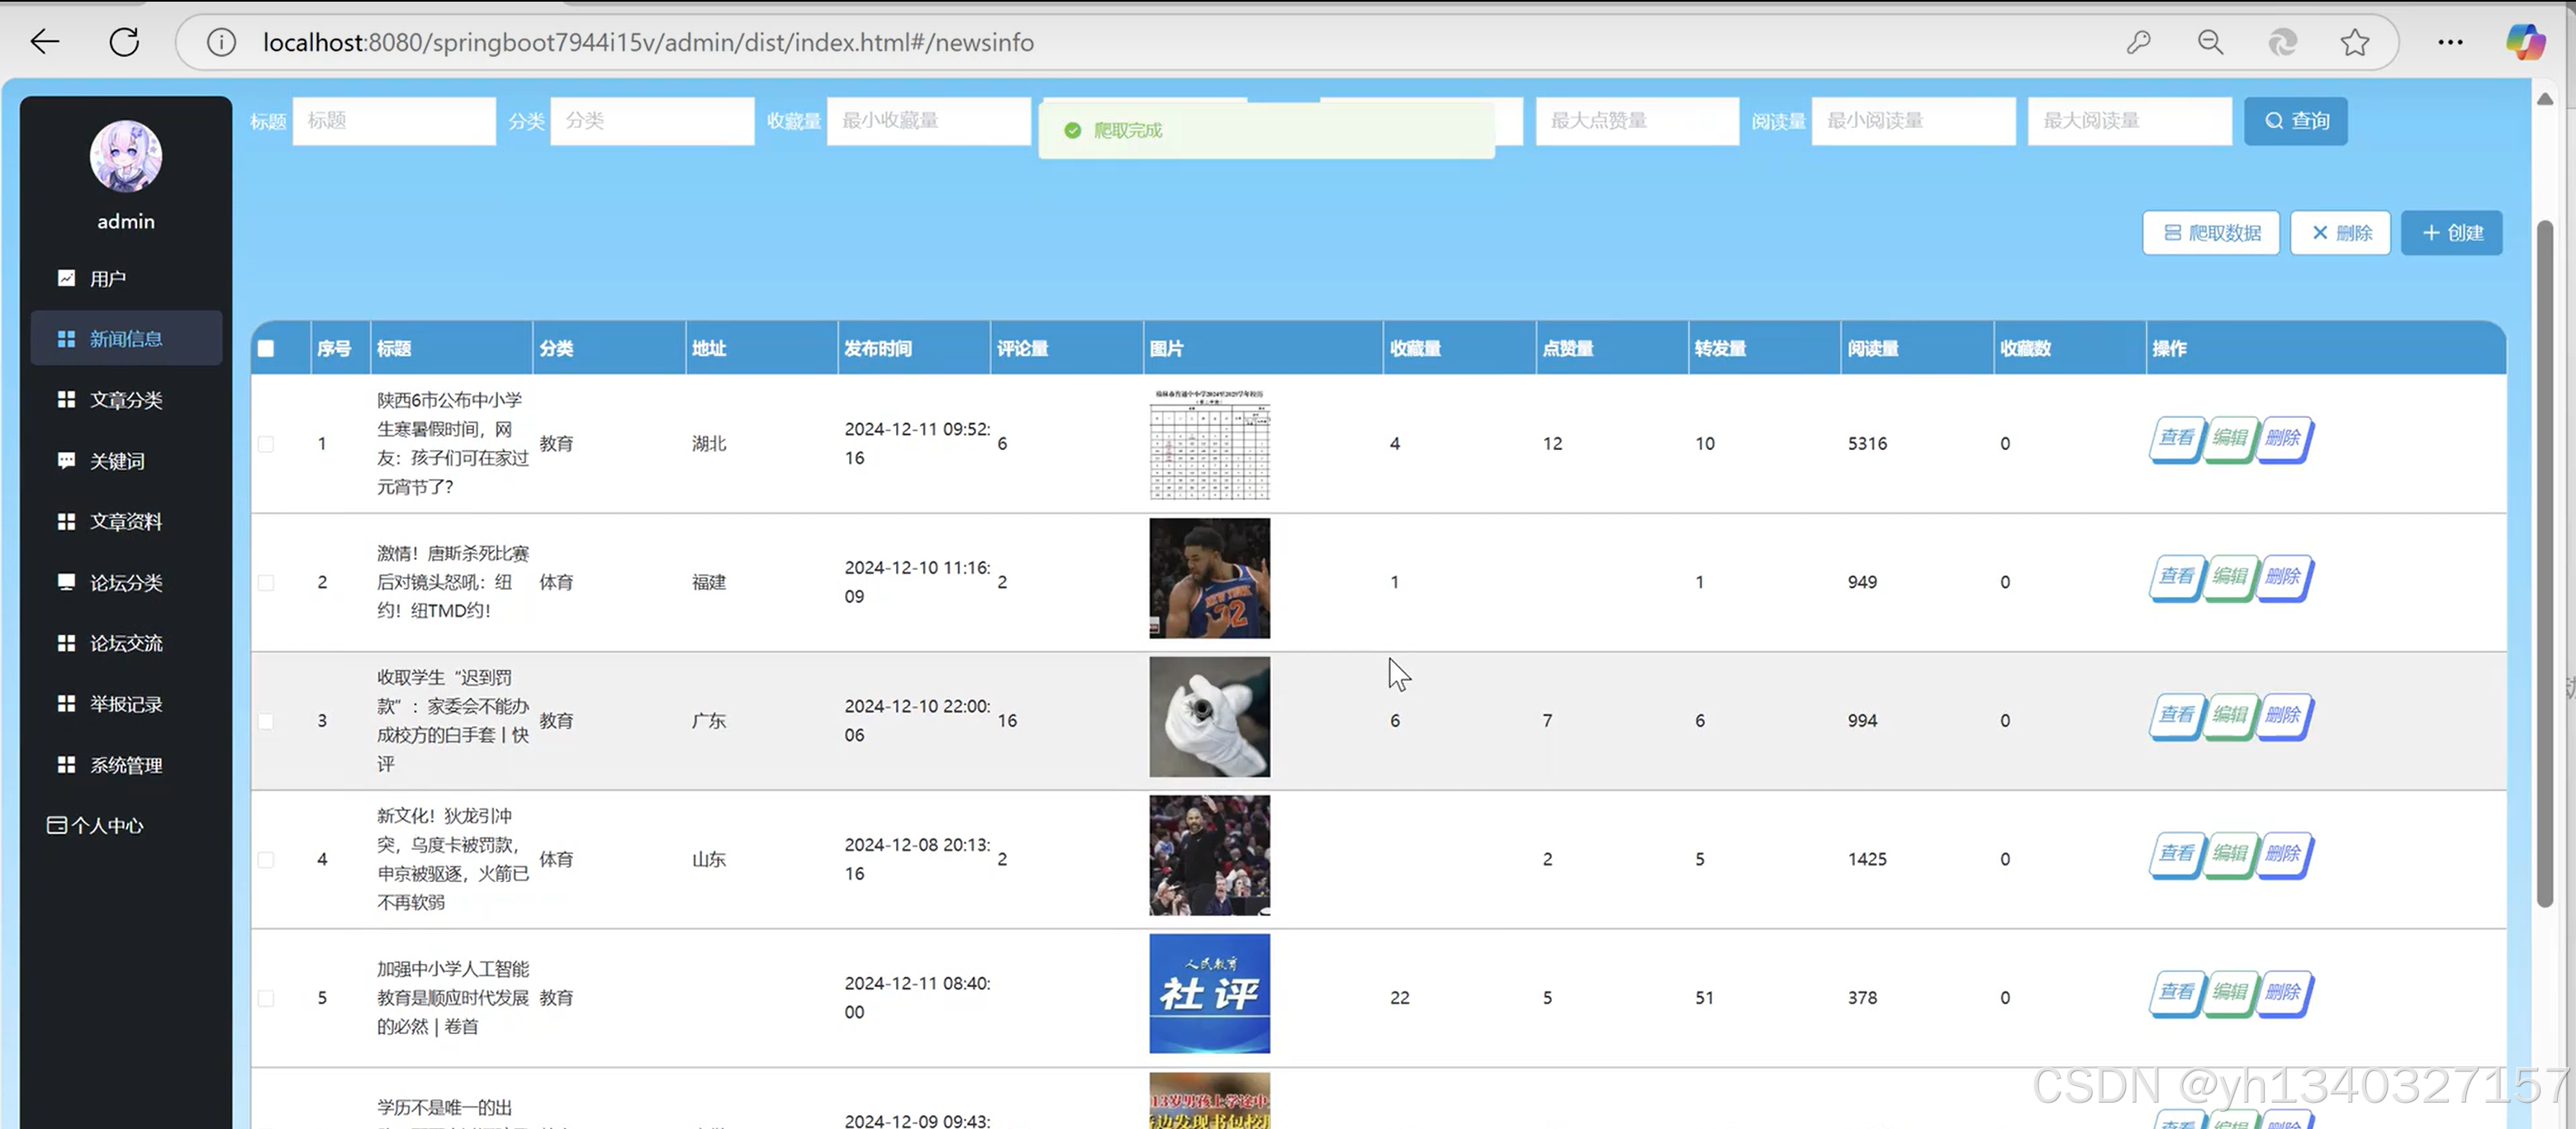Screen dimensions: 2576x1129
Task: Click the 标题 search input field
Action: 394,121
